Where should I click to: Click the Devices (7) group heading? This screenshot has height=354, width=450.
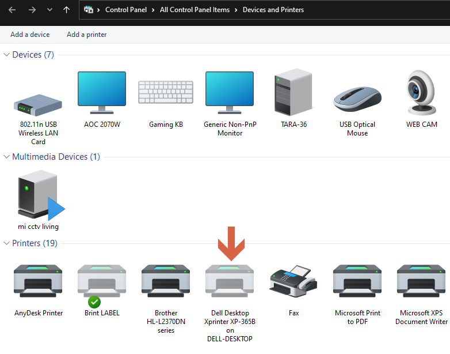point(33,55)
